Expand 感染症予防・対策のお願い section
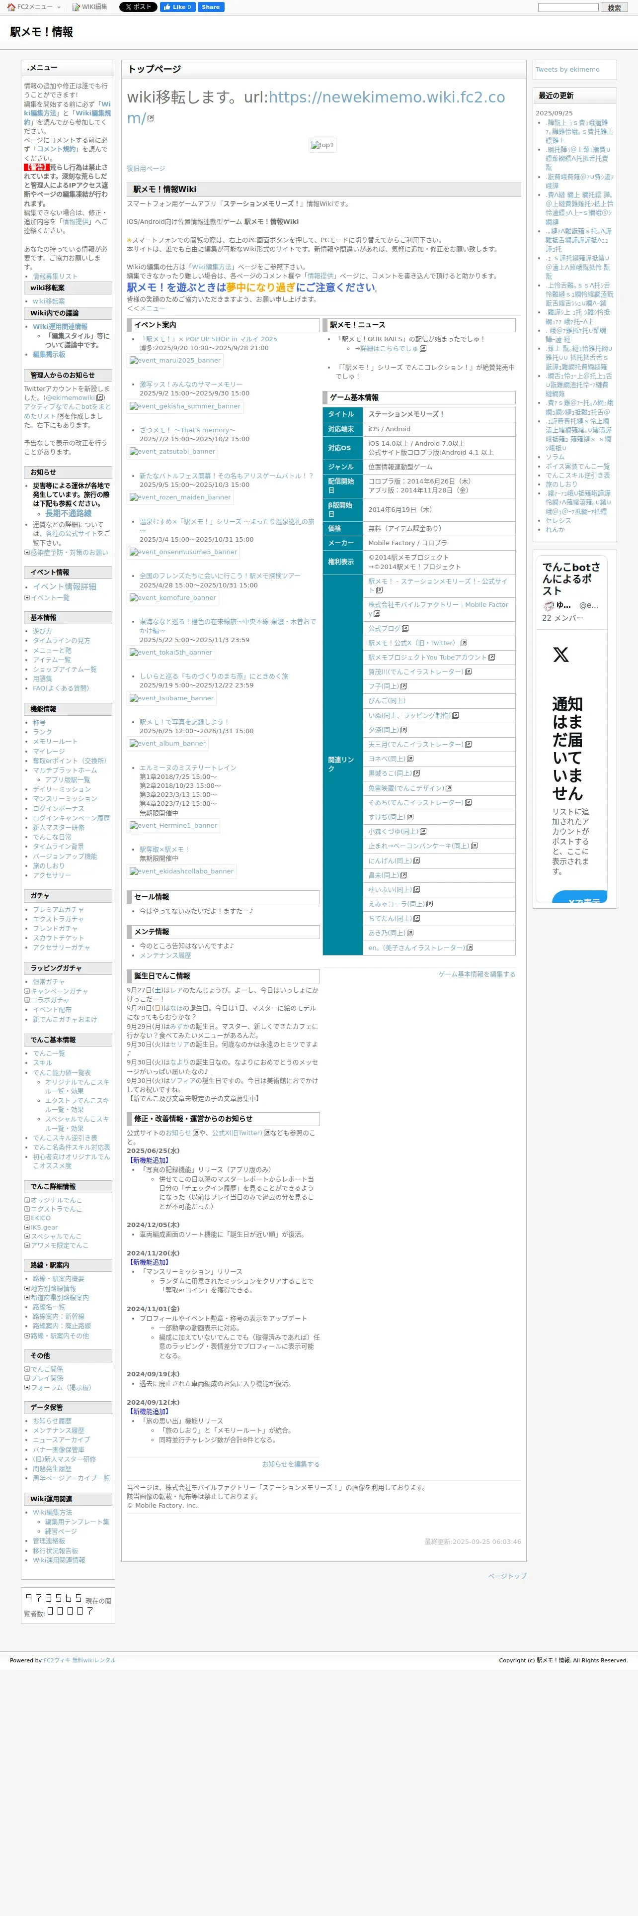This screenshot has width=638, height=1916. pos(27,553)
